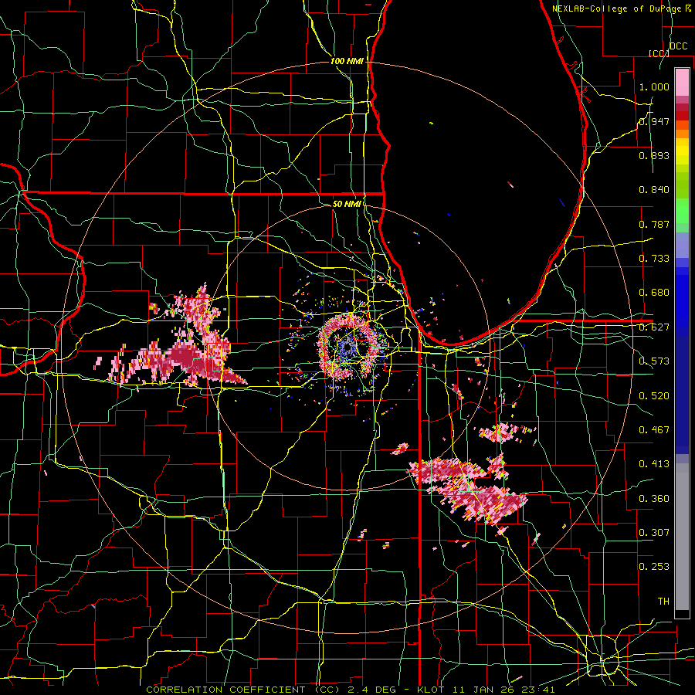Click the 50 NMI range ring label
The image size is (695, 695).
[x=347, y=204]
